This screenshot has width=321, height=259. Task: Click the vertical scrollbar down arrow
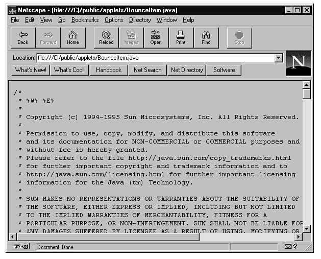pyautogui.click(x=307, y=228)
